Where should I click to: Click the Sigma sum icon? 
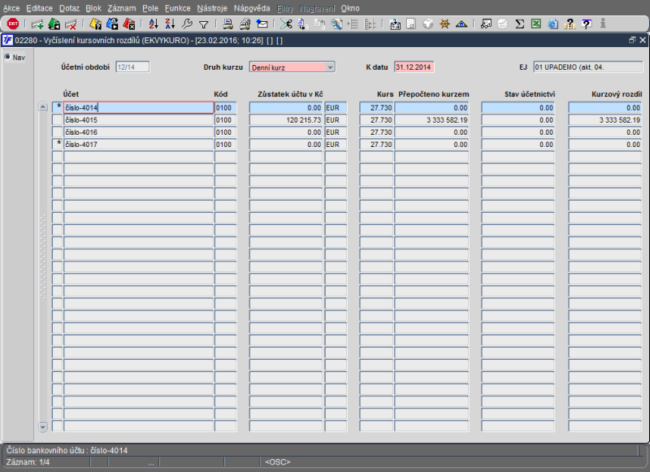click(520, 24)
